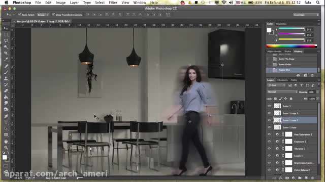Select the Eyedropper tool

pyautogui.click(x=6, y=59)
